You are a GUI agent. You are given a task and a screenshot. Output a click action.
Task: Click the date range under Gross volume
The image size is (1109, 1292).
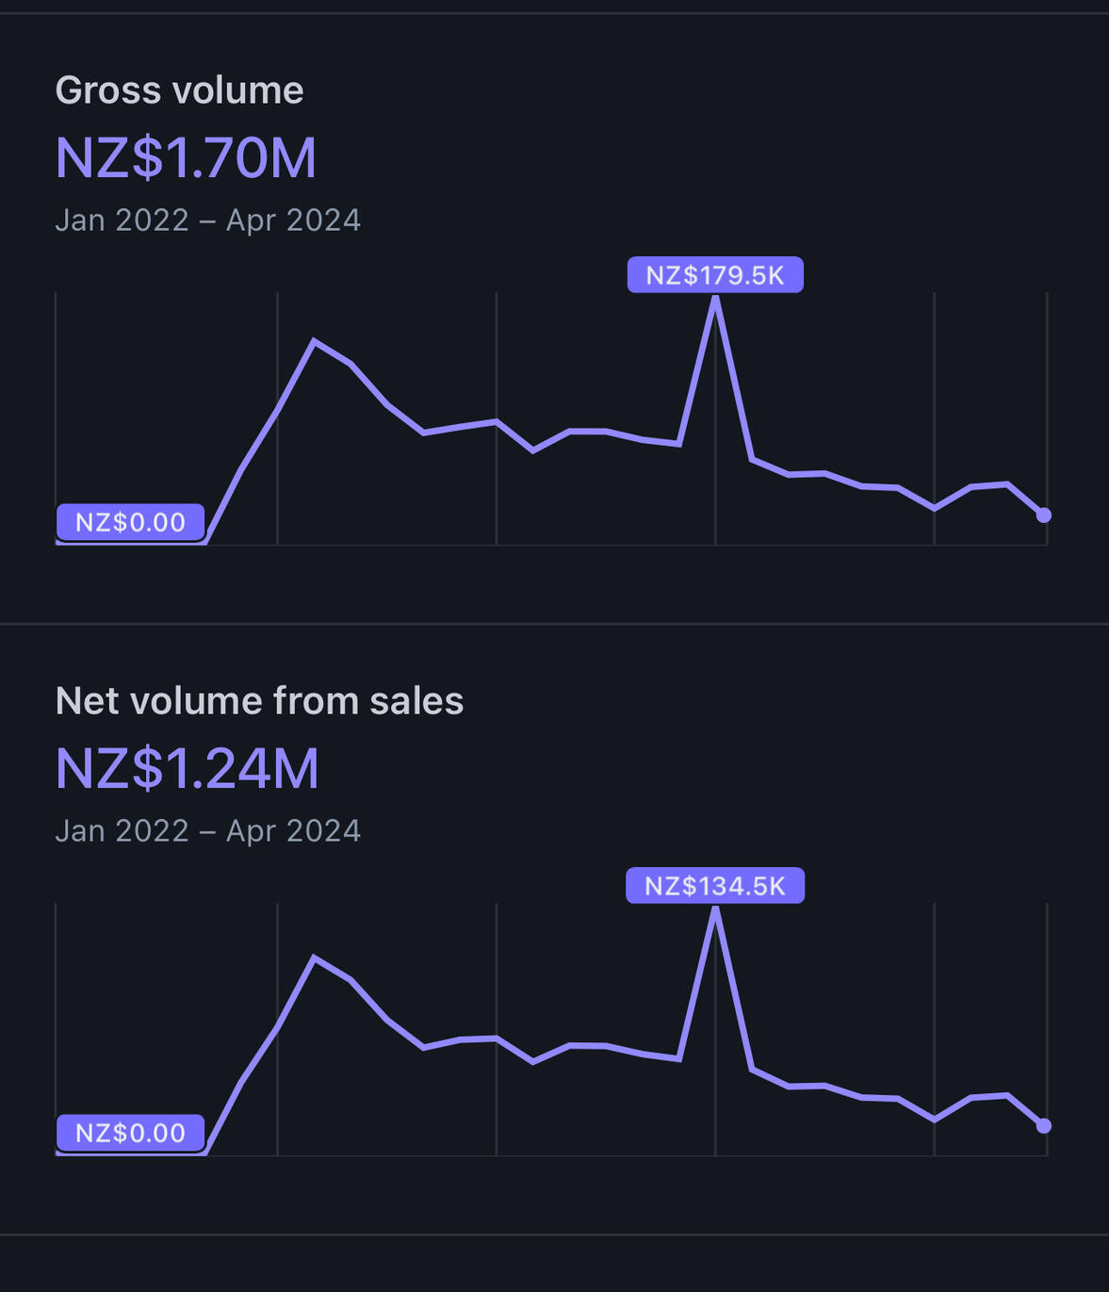pos(207,221)
